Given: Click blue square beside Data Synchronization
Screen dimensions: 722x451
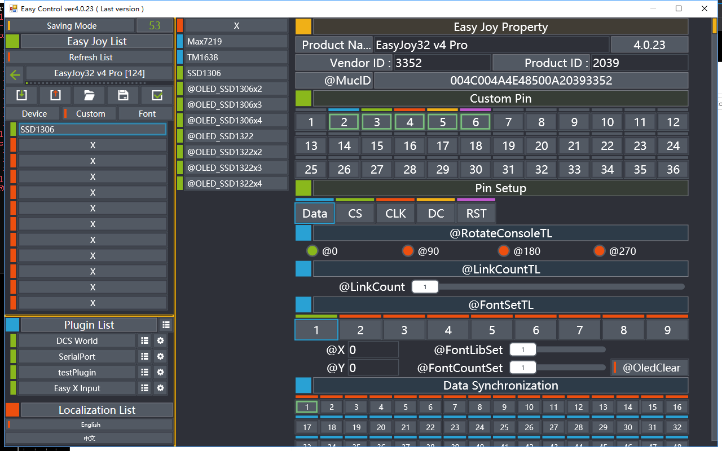Looking at the screenshot, I should (x=303, y=385).
